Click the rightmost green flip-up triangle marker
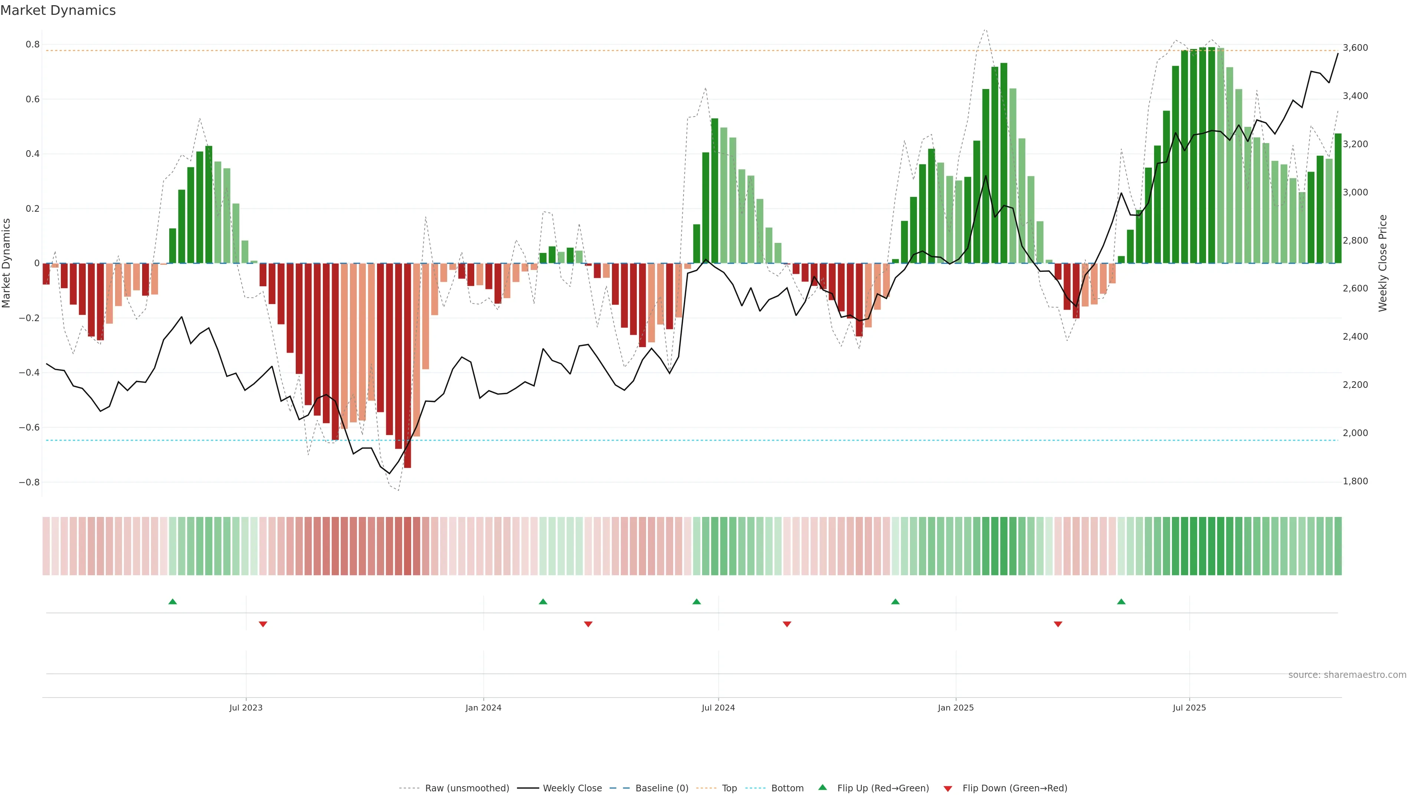The image size is (1425, 801). click(x=1121, y=601)
